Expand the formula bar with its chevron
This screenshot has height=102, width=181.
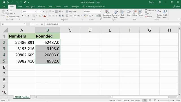point(179,24)
